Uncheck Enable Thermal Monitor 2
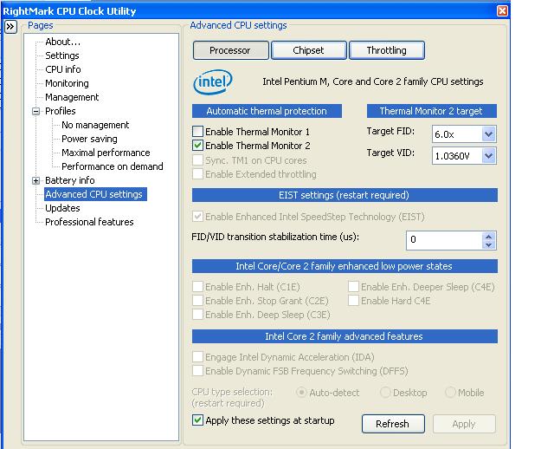Screen dimensions: 554x449 point(197,146)
